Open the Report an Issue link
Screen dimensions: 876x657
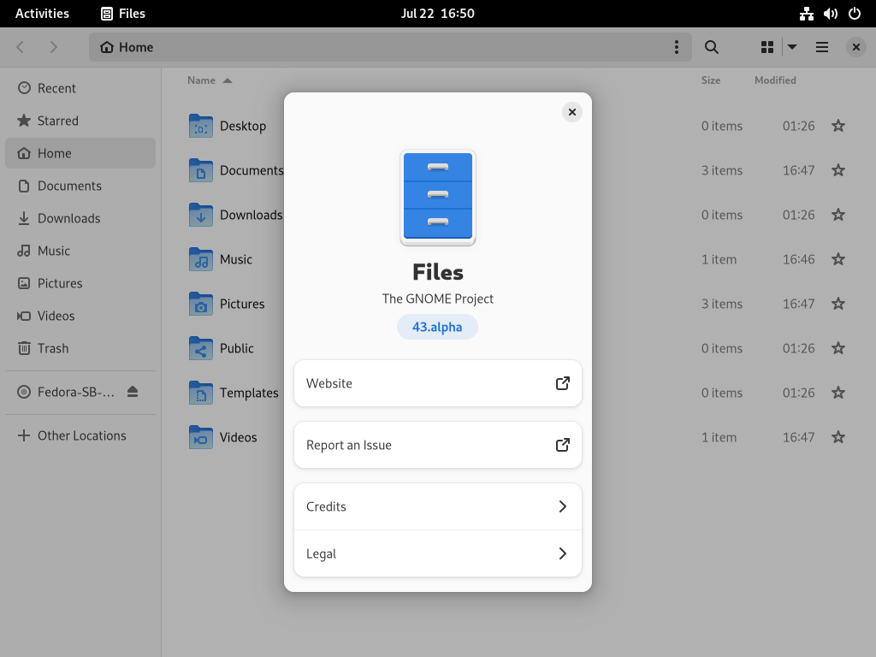(437, 445)
